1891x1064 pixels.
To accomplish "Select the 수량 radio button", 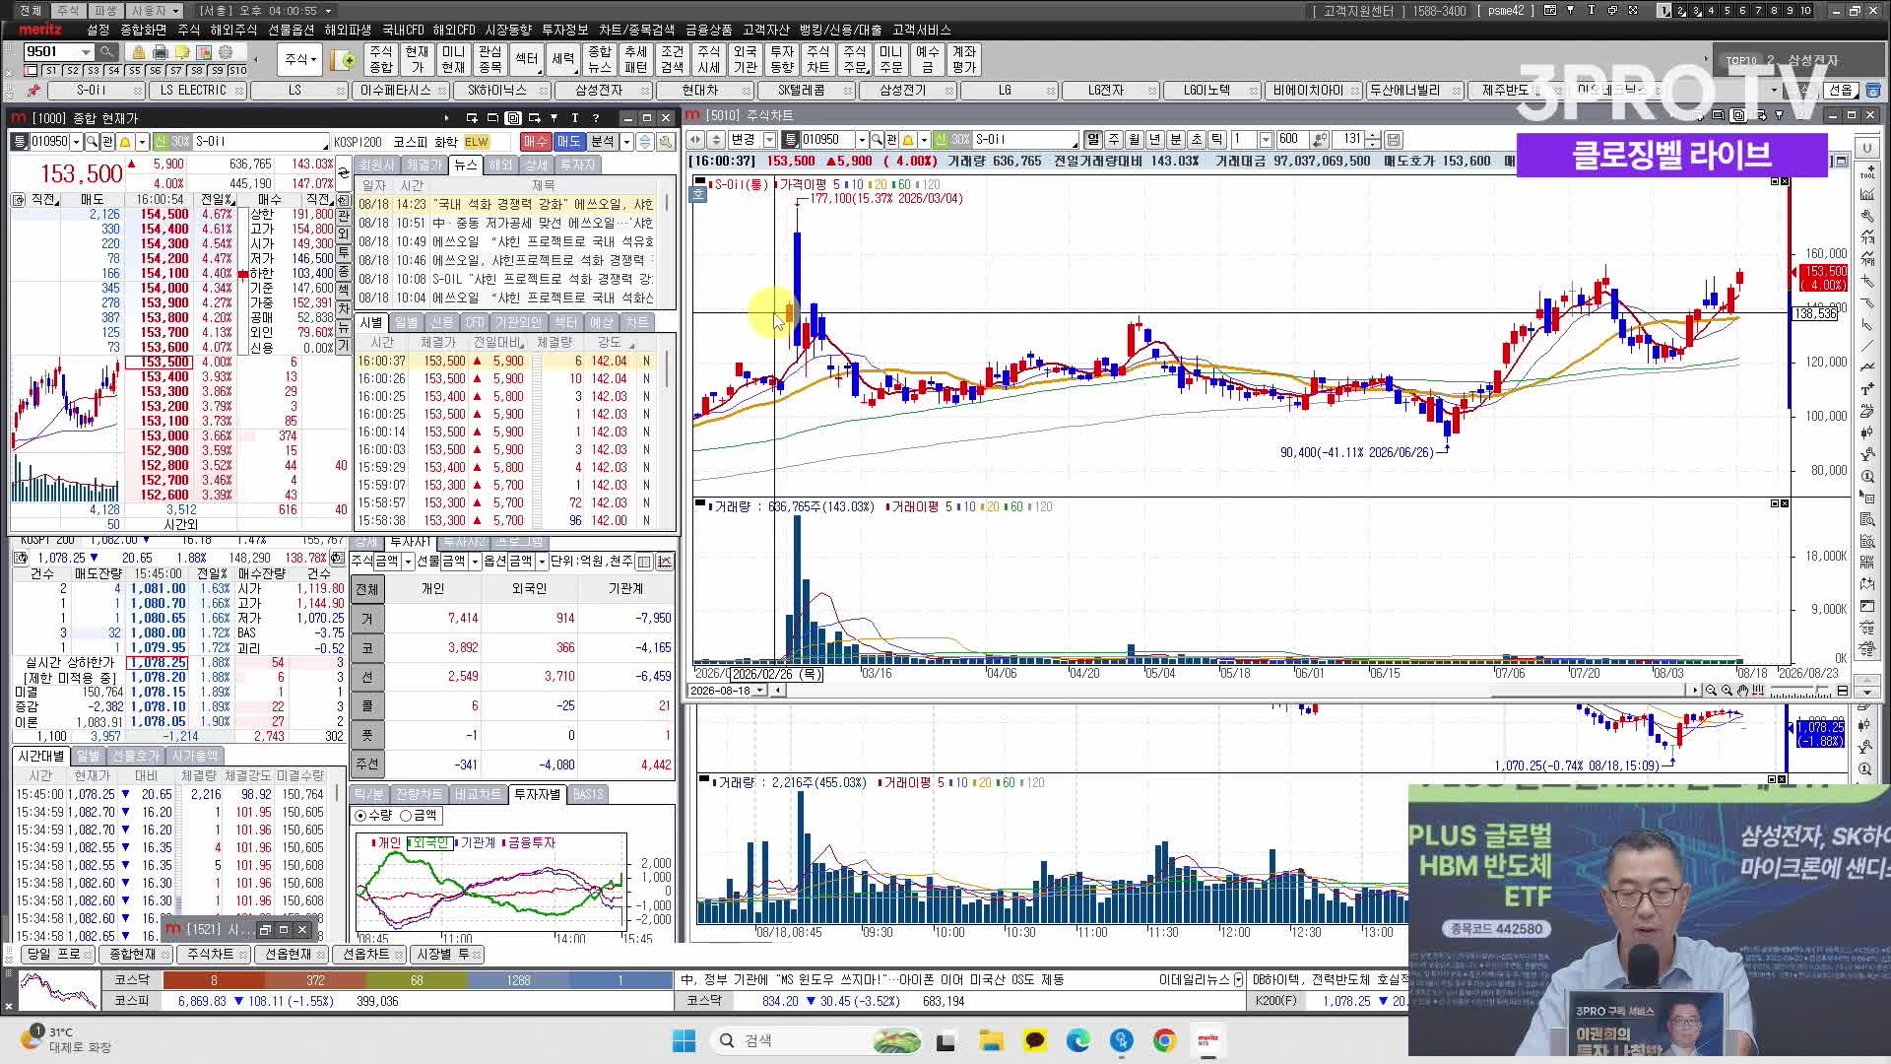I will pos(360,816).
